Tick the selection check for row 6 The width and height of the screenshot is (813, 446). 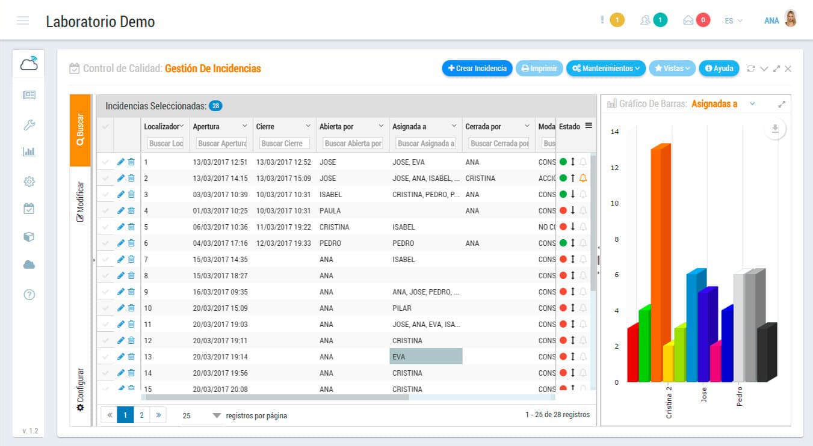pyautogui.click(x=106, y=243)
